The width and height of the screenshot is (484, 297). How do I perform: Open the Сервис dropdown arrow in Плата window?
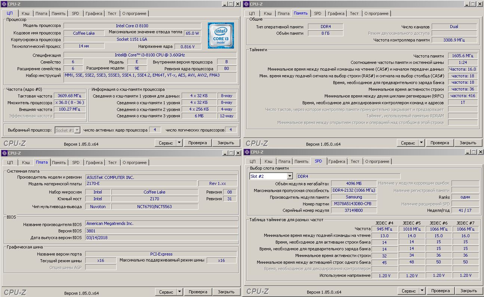coord(179,292)
